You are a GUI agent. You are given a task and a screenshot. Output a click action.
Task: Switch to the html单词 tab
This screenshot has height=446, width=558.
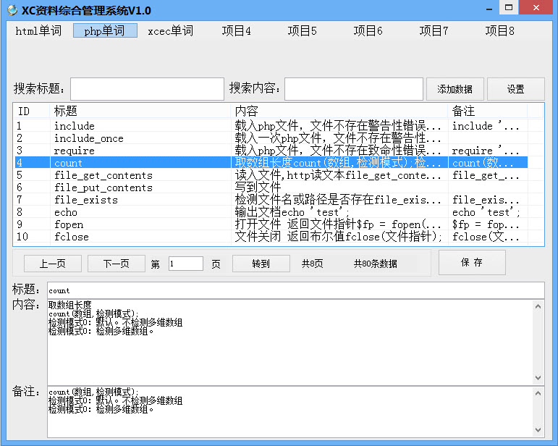39,31
